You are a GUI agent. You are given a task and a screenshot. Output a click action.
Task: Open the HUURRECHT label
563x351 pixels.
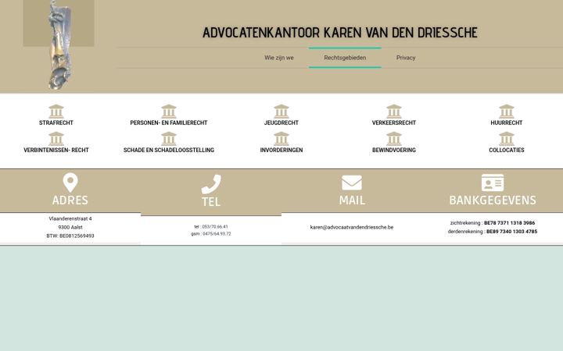coord(506,123)
